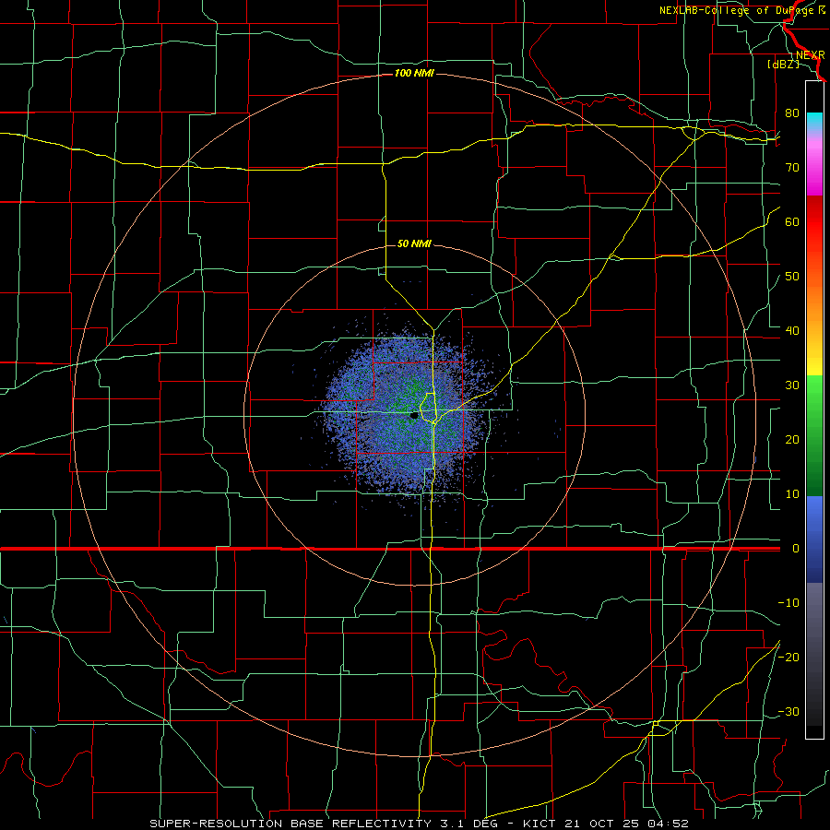Click the 80 value on dBZ scale
This screenshot has width=830, height=830.
(x=792, y=113)
